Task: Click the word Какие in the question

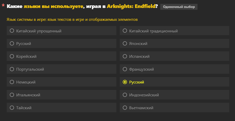Action: click(x=14, y=6)
